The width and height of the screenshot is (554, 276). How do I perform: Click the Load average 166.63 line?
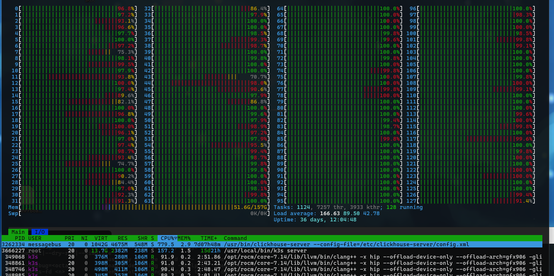pos(327,214)
